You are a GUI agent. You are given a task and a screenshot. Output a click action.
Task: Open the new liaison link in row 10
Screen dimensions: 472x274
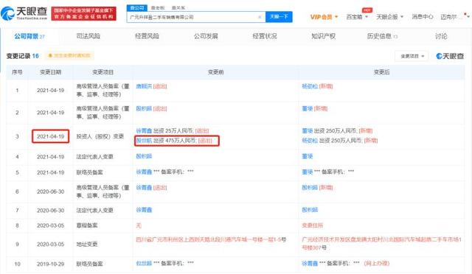(x=310, y=264)
